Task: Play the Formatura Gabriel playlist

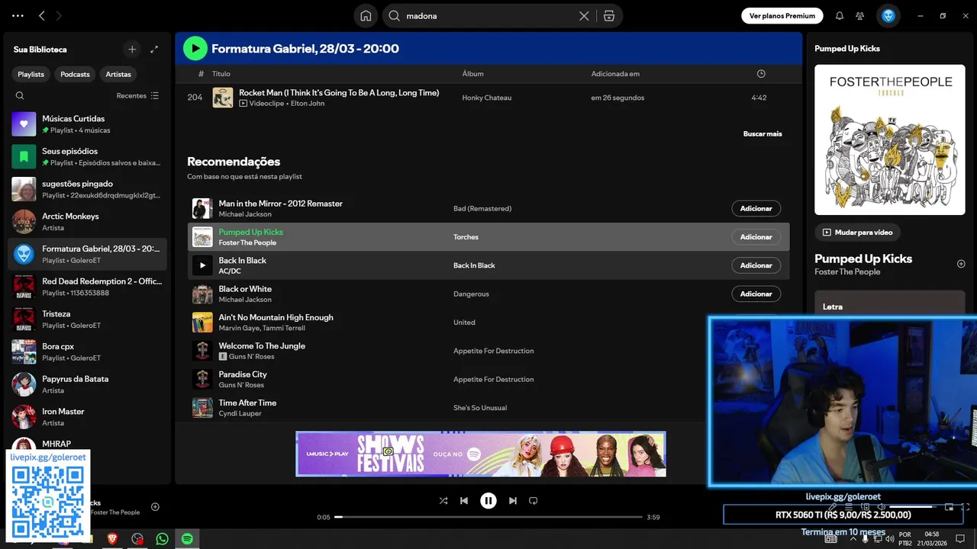Action: 195,48
